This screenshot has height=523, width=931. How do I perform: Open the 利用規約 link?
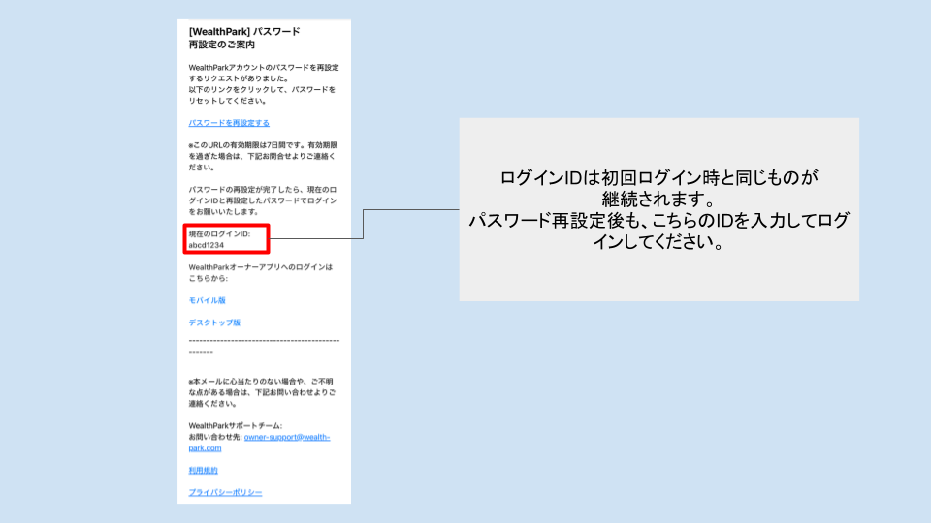click(203, 470)
